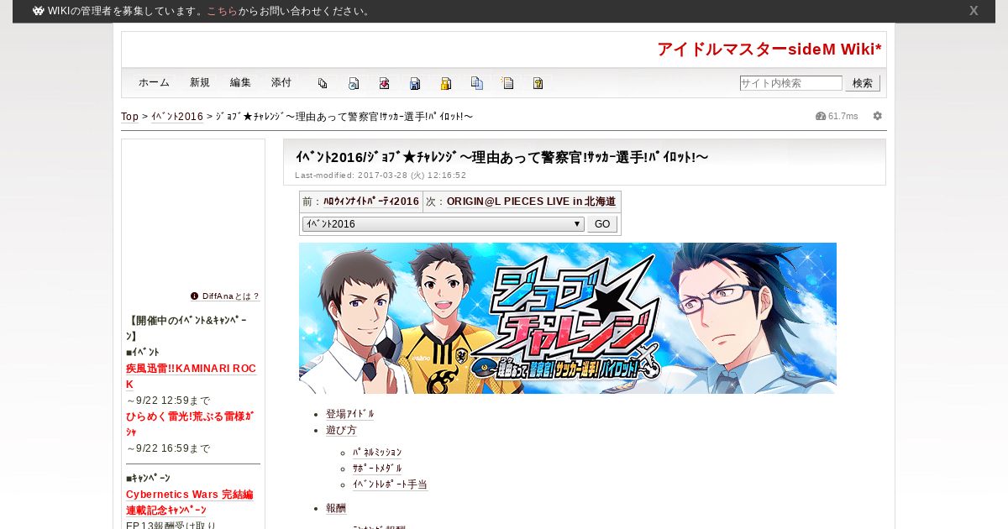The image size is (1008, 529).
Task: Click the blue duplicate pages icon
Action: 477,83
